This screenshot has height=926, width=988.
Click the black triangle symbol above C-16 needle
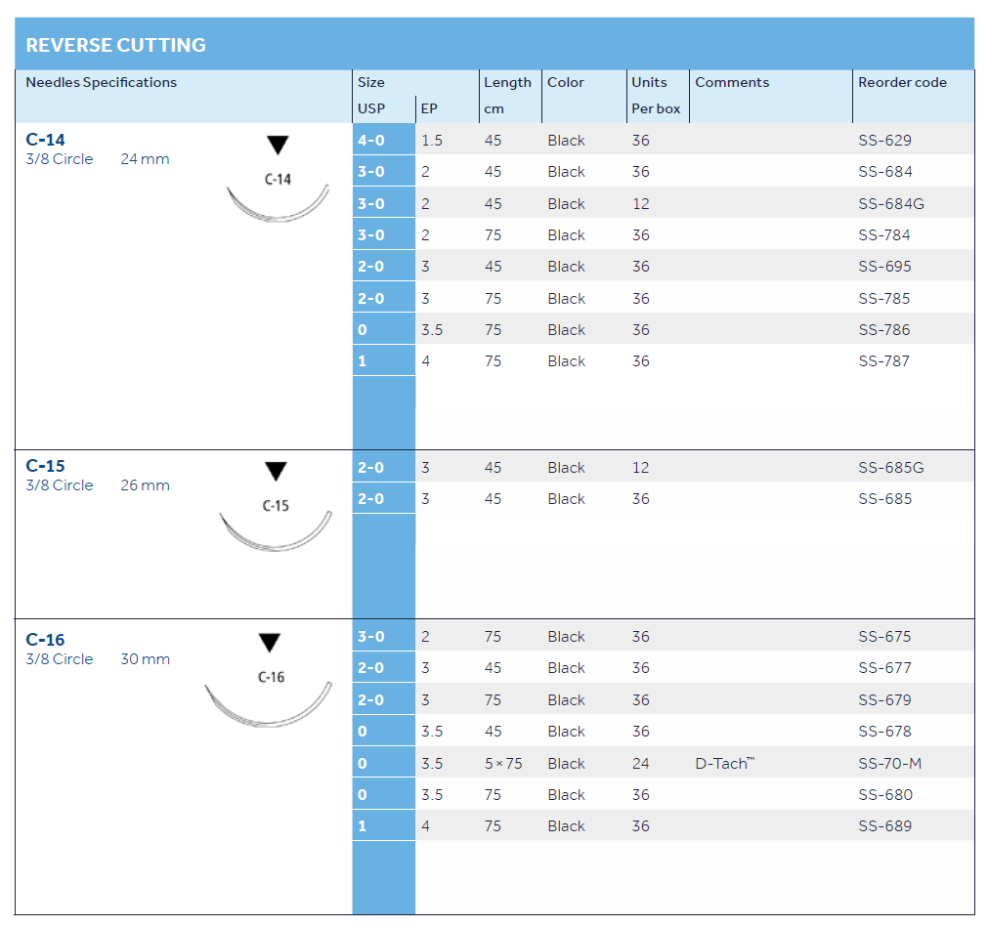(270, 643)
